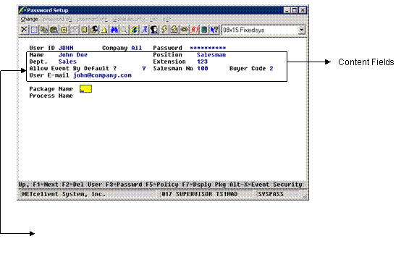Click the Extension value 123

click(202, 62)
